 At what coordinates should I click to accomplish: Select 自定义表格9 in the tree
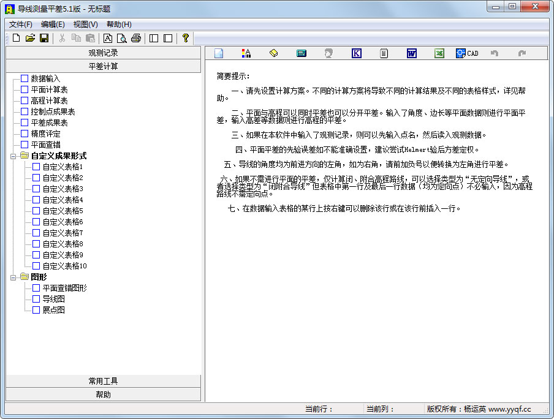63,255
